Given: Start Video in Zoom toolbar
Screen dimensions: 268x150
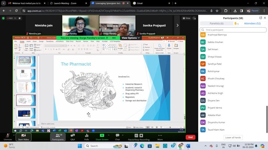Looking at the screenshot, I should tap(23, 137).
